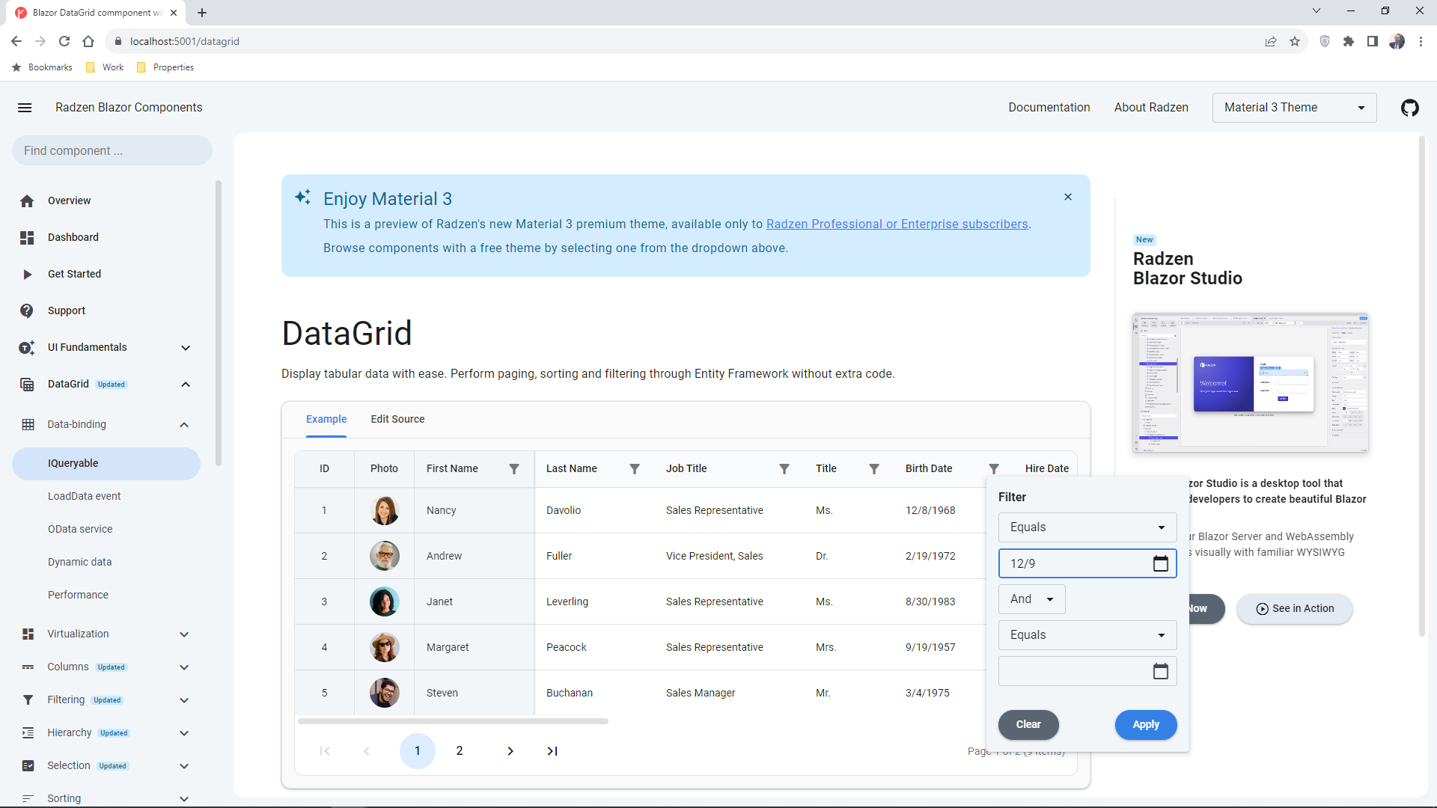Image resolution: width=1437 pixels, height=808 pixels.
Task: Open a new browser tab
Action: pos(202,13)
